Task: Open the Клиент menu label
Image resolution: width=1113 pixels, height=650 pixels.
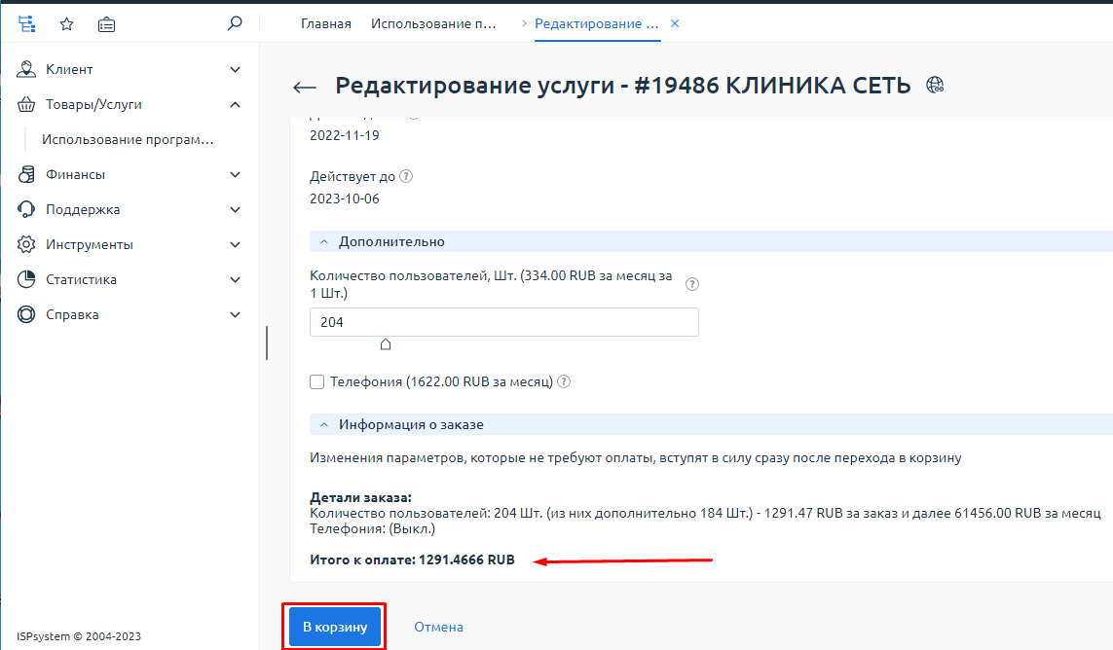Action: click(x=69, y=69)
